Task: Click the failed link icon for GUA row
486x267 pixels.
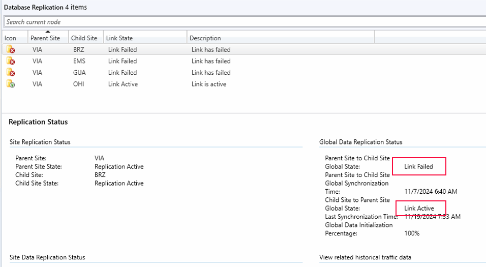Action: pyautogui.click(x=10, y=73)
